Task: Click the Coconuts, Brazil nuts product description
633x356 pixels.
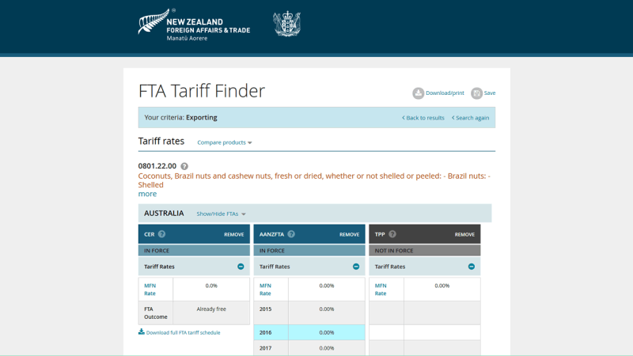Action: pyautogui.click(x=314, y=180)
